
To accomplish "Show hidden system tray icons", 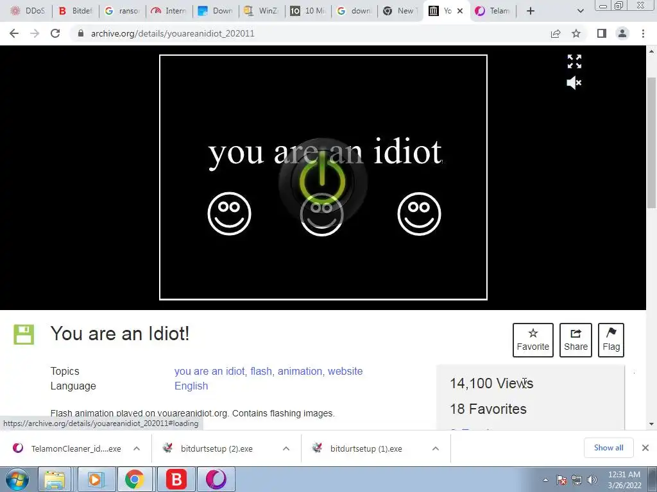I will click(545, 480).
